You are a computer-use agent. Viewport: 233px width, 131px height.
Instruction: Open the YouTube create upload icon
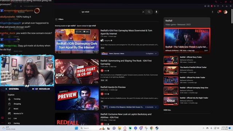213,12
